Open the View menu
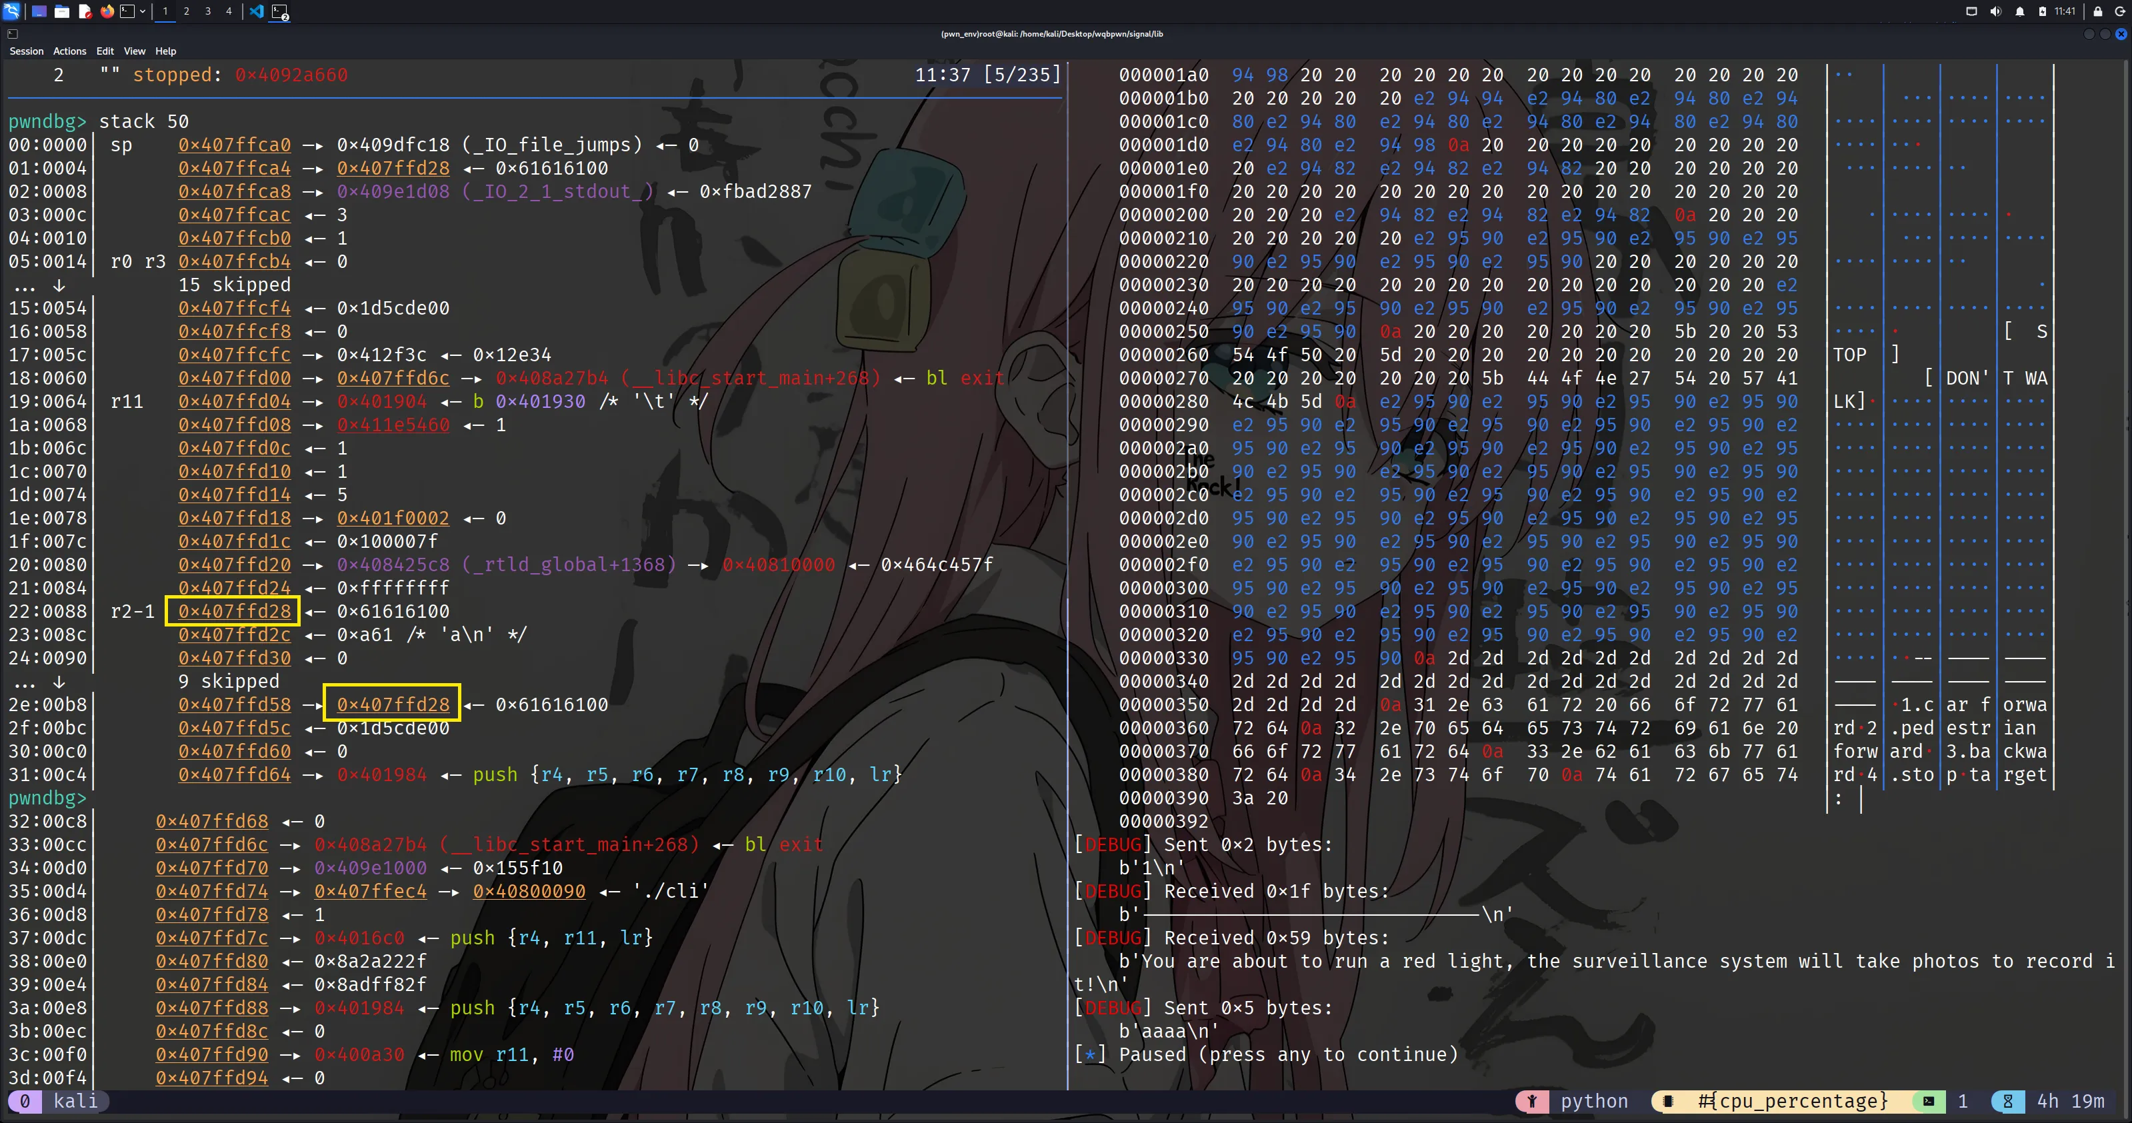This screenshot has width=2132, height=1123. pyautogui.click(x=135, y=51)
